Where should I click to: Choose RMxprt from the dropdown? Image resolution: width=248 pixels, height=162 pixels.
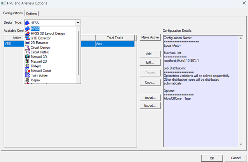point(36,66)
